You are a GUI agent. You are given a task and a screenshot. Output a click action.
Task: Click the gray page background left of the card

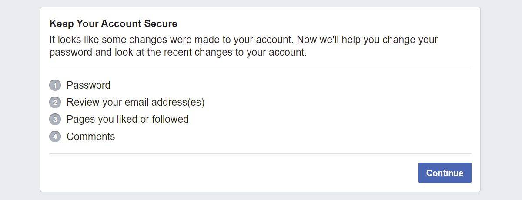coord(20,100)
